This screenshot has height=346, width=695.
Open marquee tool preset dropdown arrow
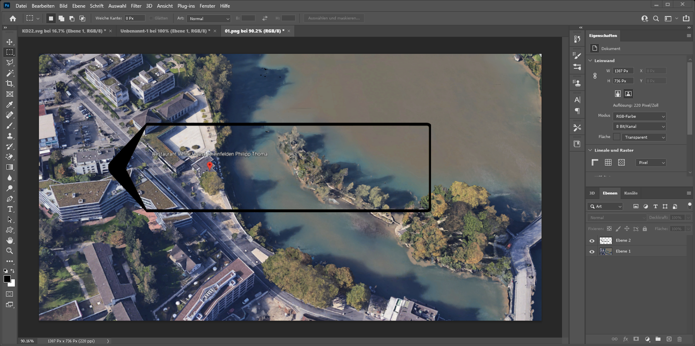(38, 18)
